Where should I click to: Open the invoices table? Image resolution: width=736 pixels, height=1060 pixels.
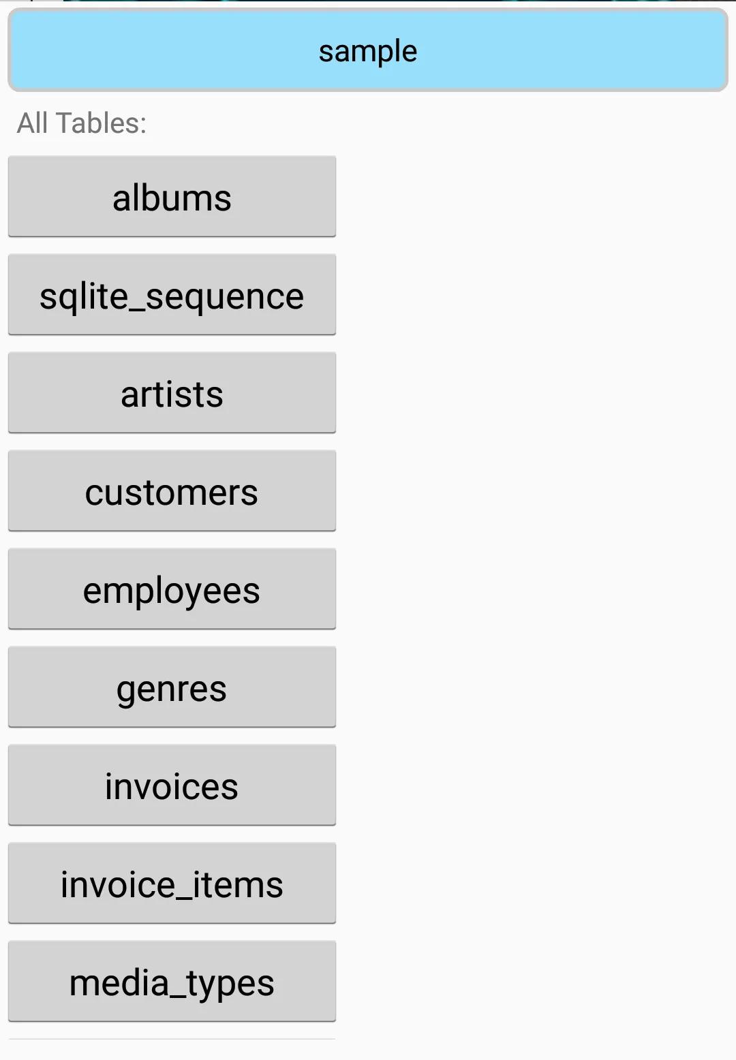(172, 785)
